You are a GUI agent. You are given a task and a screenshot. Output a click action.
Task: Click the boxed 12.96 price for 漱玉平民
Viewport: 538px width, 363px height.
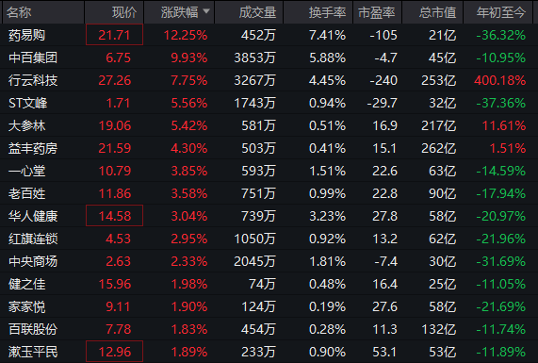114,352
